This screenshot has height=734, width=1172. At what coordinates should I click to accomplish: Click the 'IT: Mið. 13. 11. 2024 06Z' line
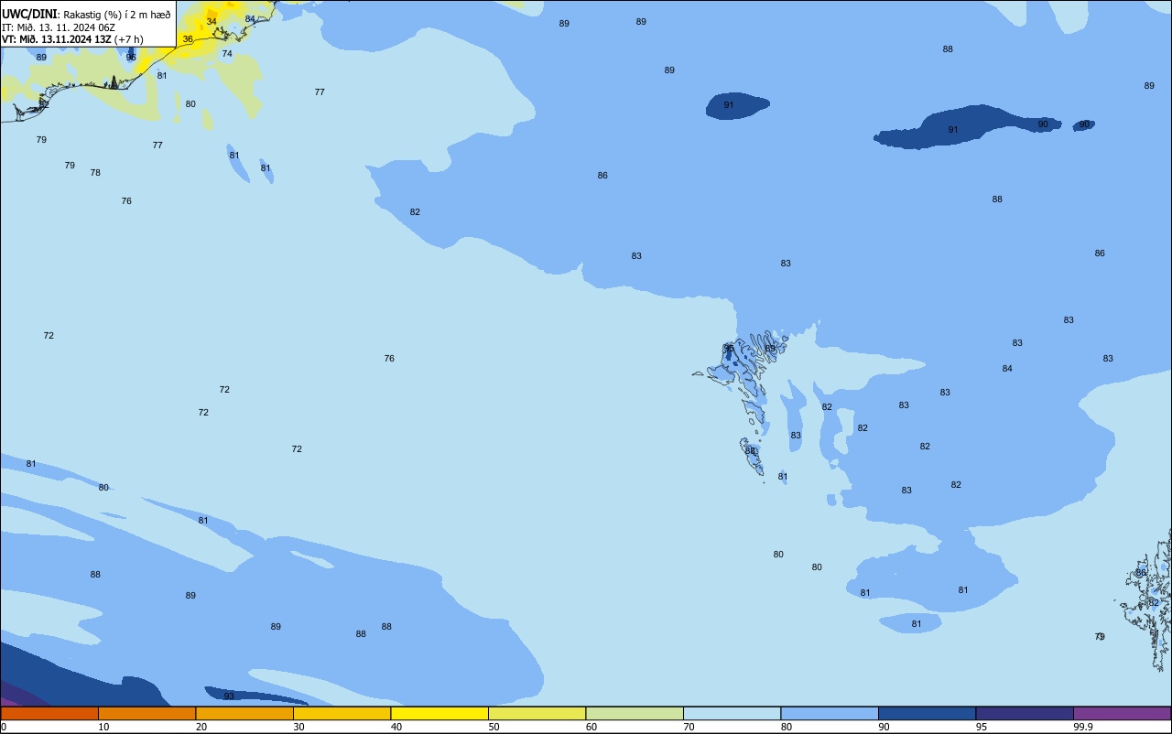(59, 27)
